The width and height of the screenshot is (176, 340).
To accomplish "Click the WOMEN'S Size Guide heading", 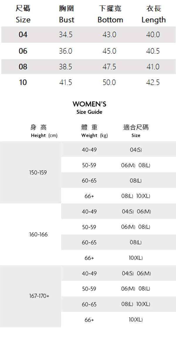I will (x=89, y=107).
